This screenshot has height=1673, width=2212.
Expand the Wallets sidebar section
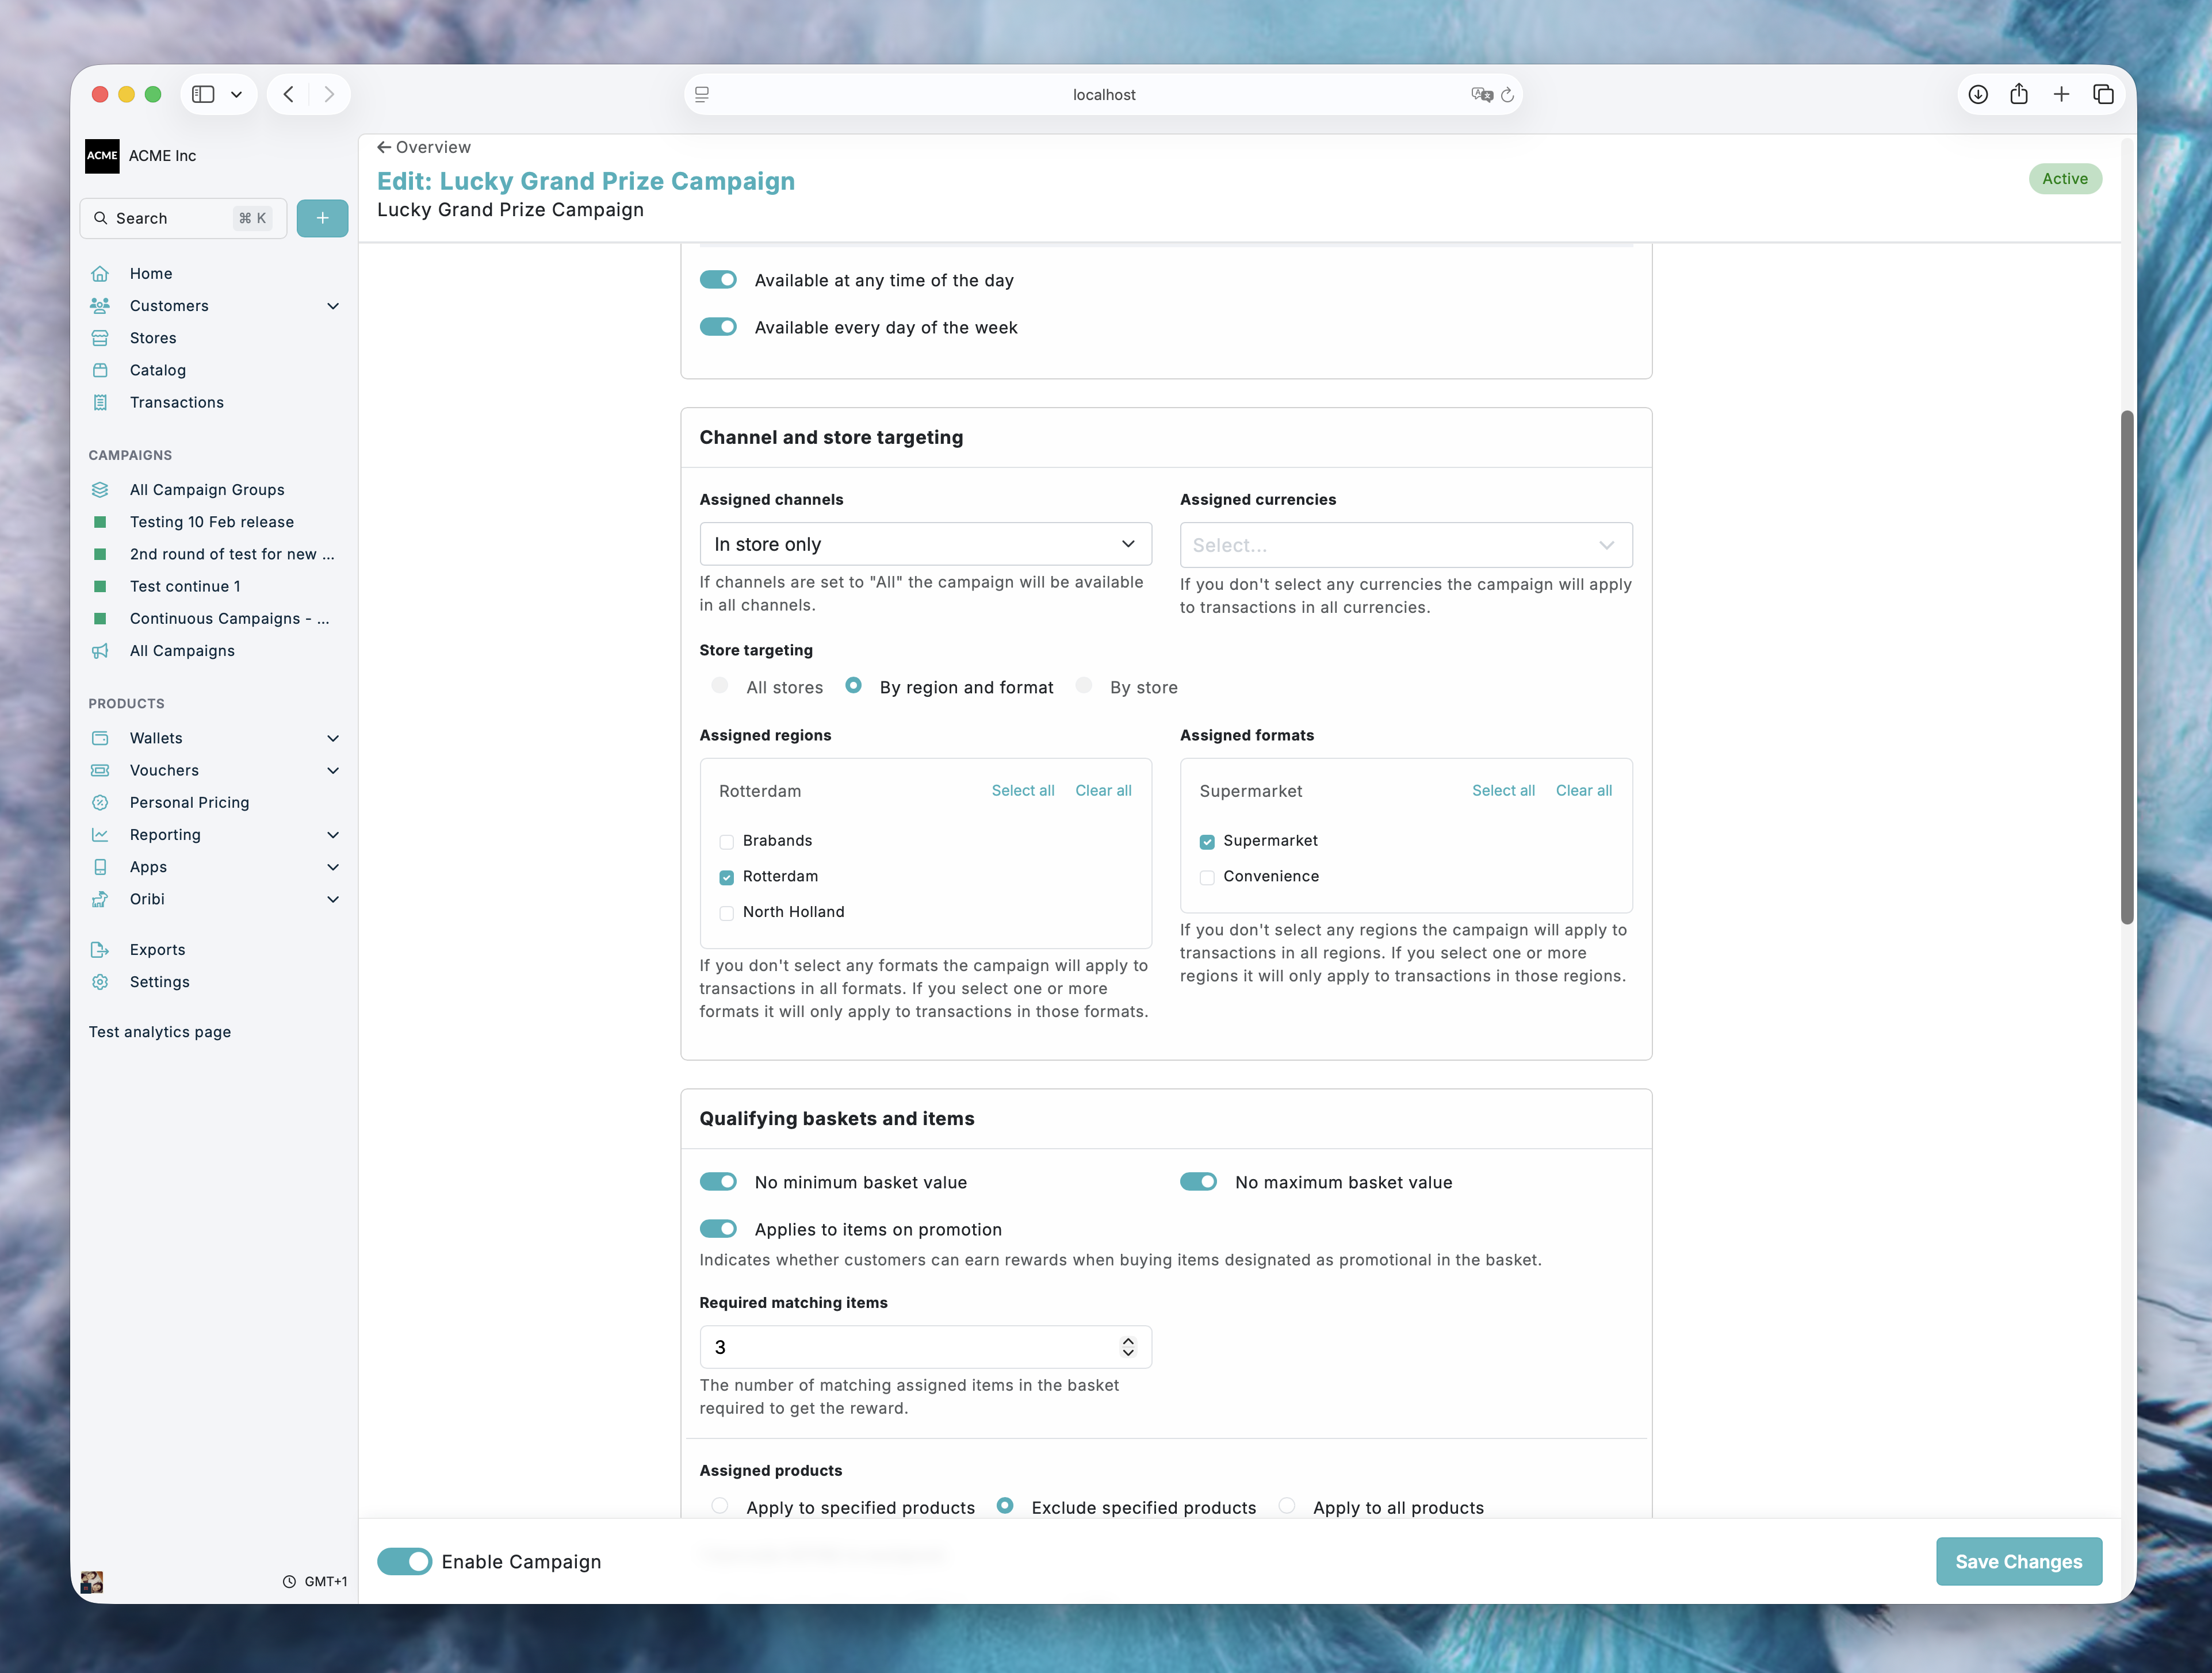click(x=333, y=739)
